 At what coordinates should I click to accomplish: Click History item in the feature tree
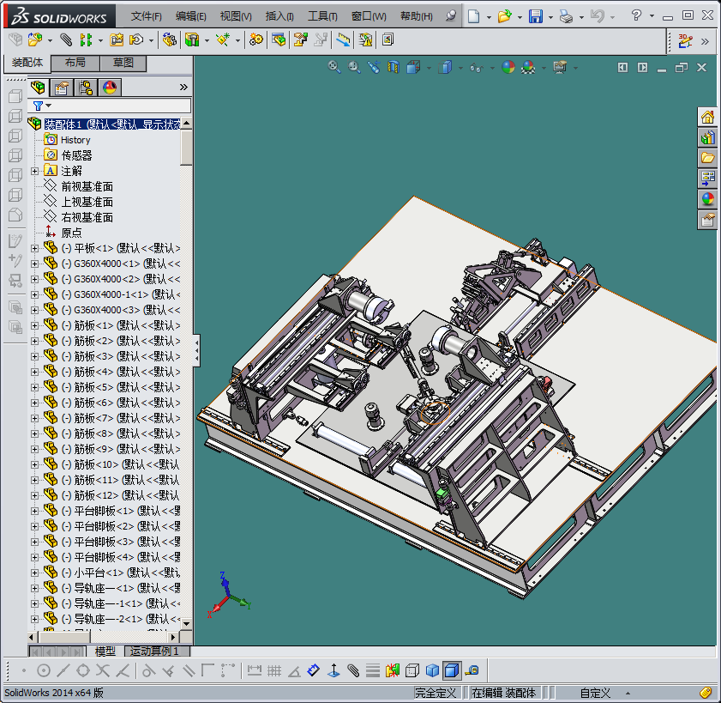click(75, 140)
